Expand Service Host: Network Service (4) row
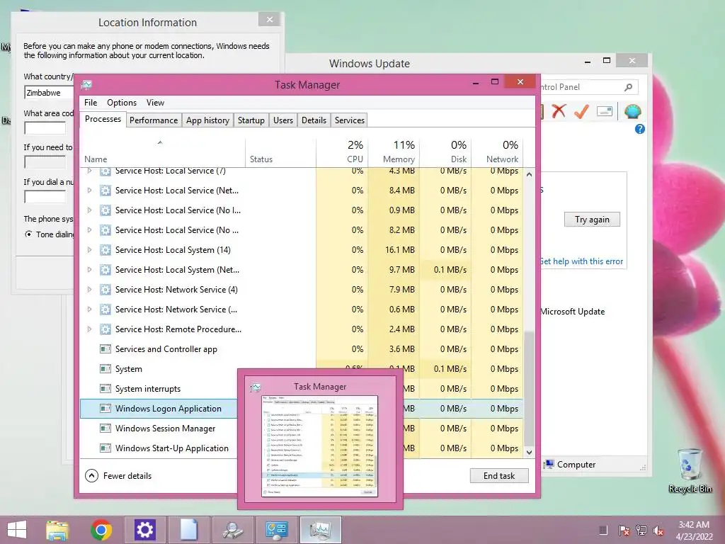Screen dimensions: 725x544 tap(90, 290)
